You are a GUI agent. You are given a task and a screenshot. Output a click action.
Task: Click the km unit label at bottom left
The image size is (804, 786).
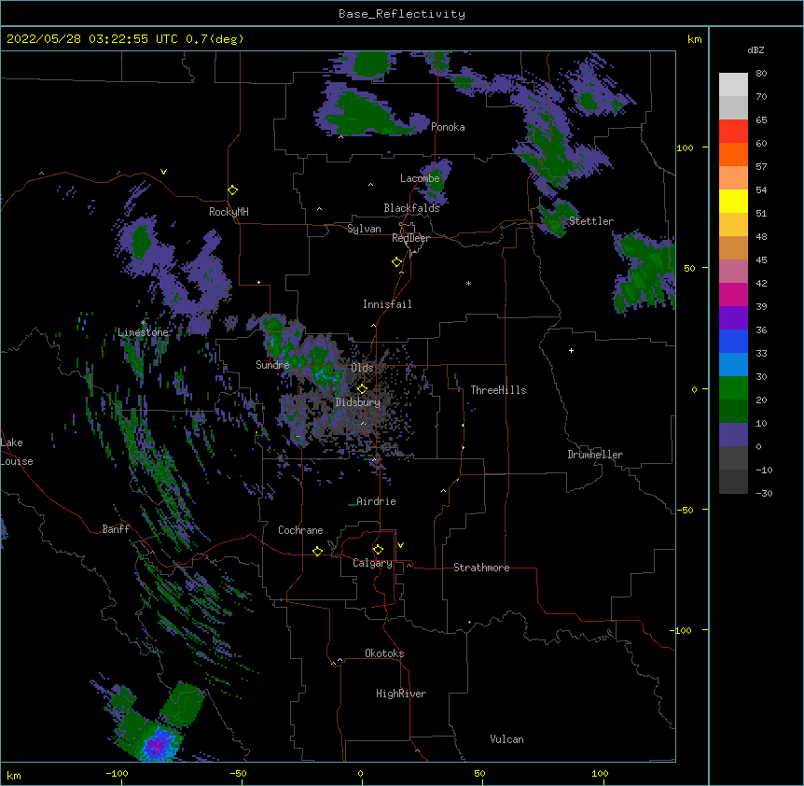[x=13, y=776]
